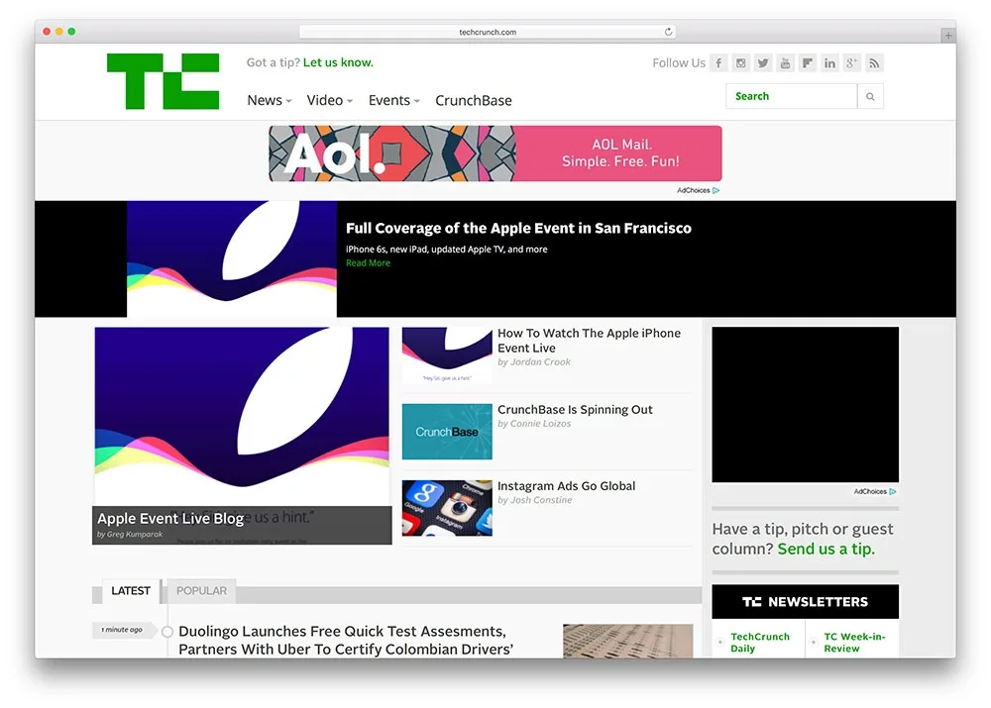Click Read More on Apple Event coverage

[x=368, y=263]
